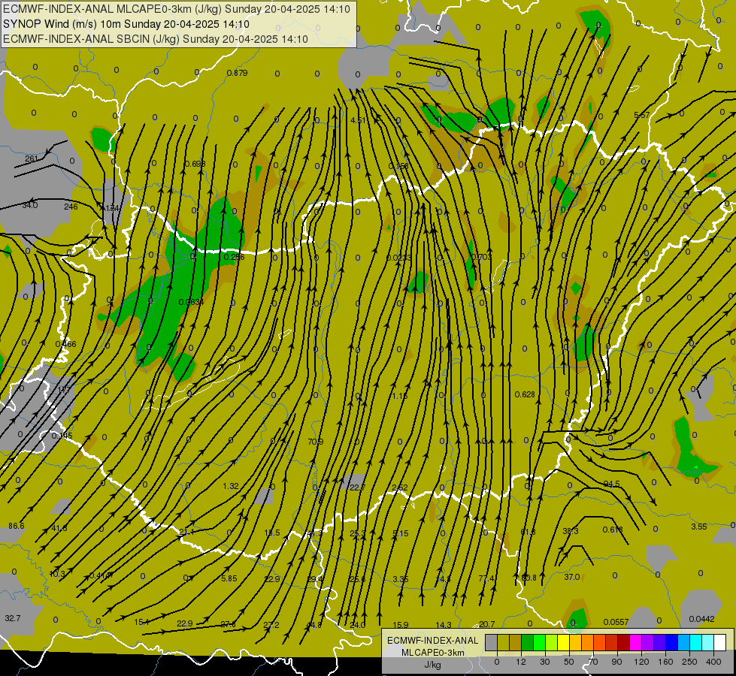
Task: Click the gray swatch in the legend
Action: pos(491,642)
